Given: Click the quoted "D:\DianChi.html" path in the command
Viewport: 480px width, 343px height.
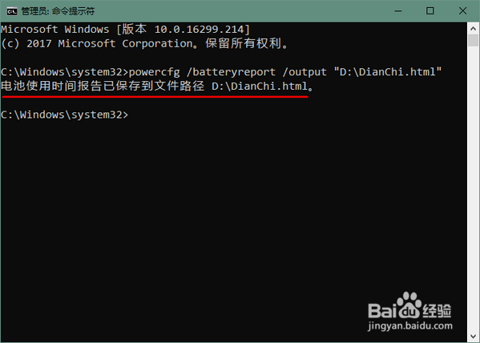Looking at the screenshot, I should point(388,72).
